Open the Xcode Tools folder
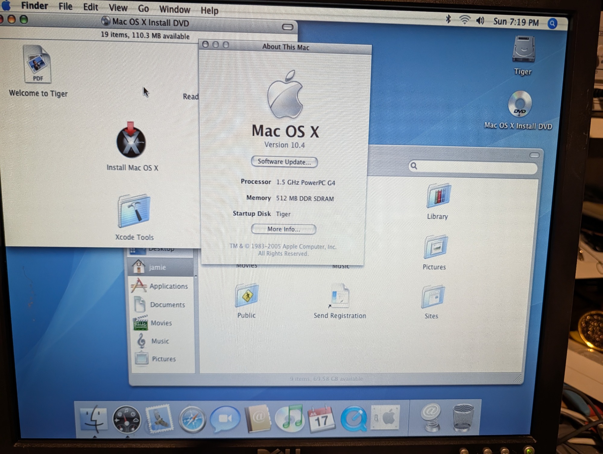The width and height of the screenshot is (603, 454). 134,212
